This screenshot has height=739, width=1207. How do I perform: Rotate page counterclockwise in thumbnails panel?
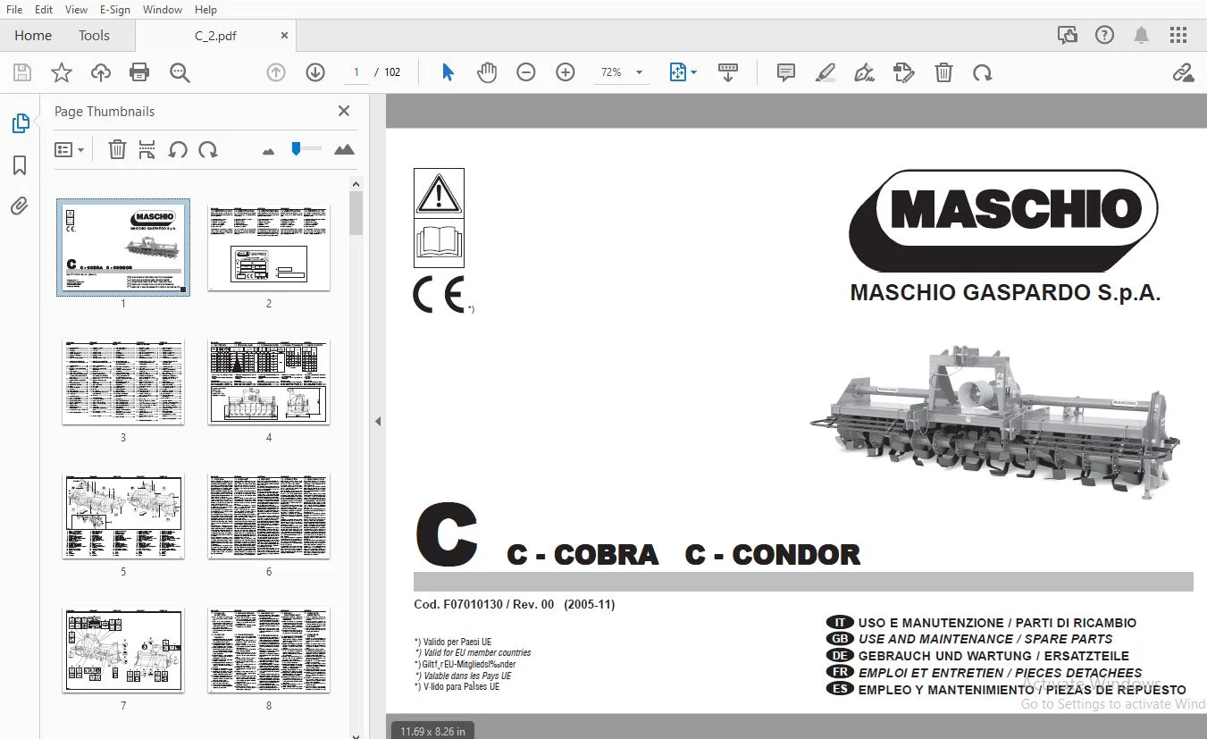(178, 150)
